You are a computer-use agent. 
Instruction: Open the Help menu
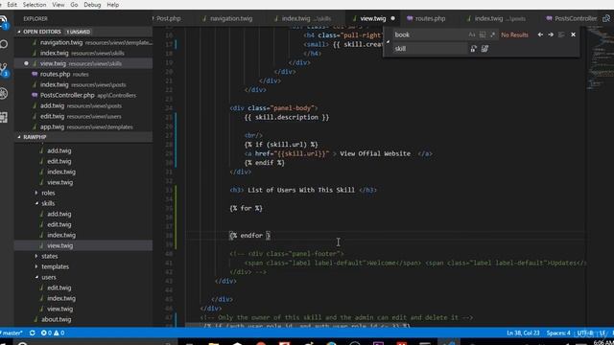click(x=113, y=5)
